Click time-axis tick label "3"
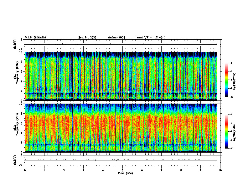The height and width of the screenshot is (191, 248). pos(83,170)
